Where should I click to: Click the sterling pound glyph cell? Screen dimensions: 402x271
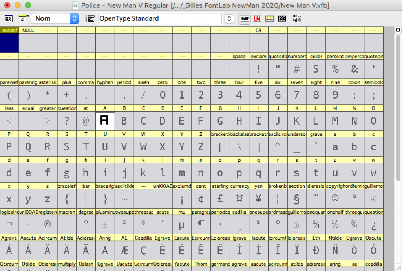click(x=220, y=198)
